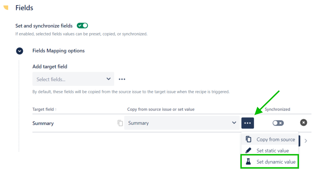The height and width of the screenshot is (169, 315).
Task: Click the flask icon for dynamic value
Action: pos(248,162)
